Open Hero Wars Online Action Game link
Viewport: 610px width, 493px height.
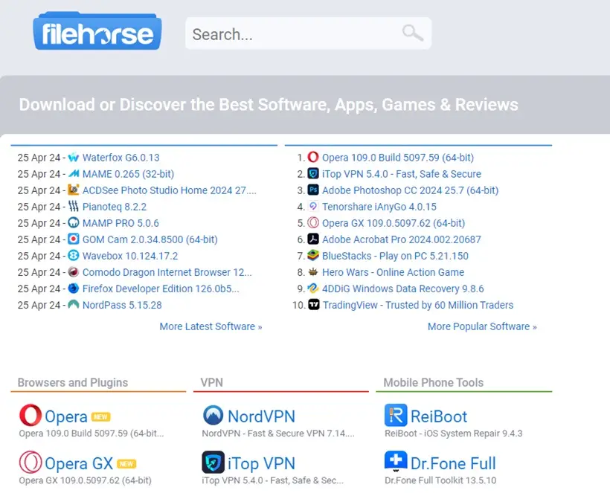pos(394,271)
